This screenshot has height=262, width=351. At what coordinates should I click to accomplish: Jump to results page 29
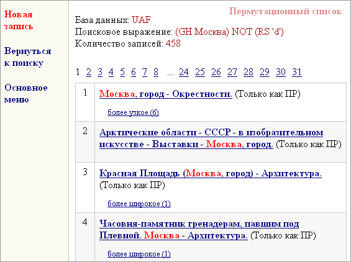265,72
